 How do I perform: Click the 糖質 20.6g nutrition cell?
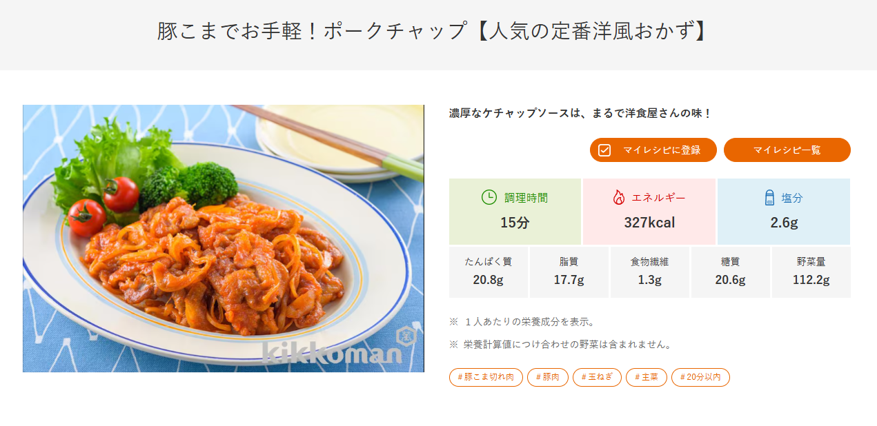(x=730, y=272)
